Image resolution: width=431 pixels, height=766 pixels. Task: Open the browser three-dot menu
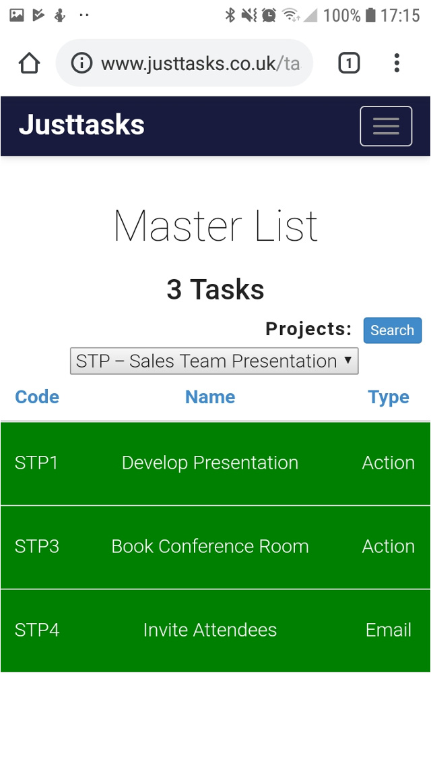point(397,63)
